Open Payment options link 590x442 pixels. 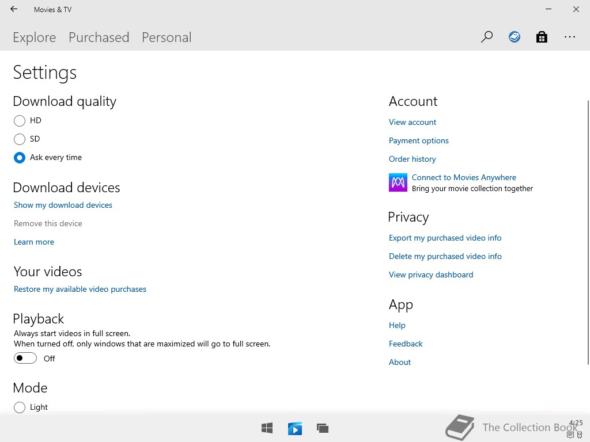pos(418,140)
